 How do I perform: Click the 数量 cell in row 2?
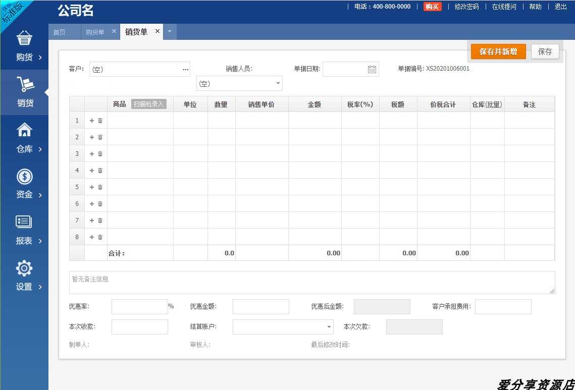(222, 137)
